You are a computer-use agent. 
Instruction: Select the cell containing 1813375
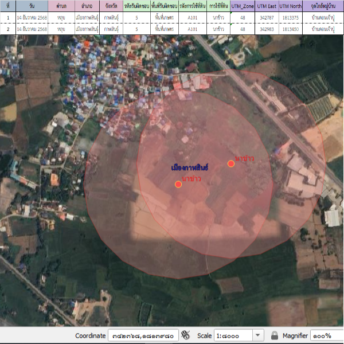pyautogui.click(x=291, y=18)
